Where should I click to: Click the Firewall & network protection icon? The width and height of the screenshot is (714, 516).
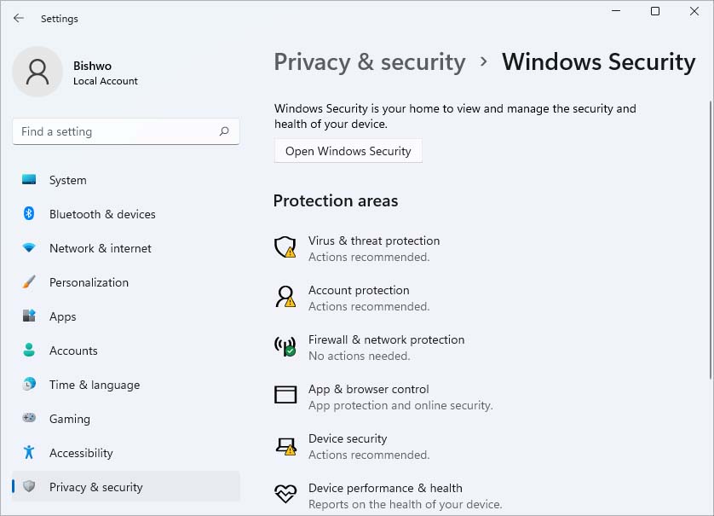click(x=285, y=346)
